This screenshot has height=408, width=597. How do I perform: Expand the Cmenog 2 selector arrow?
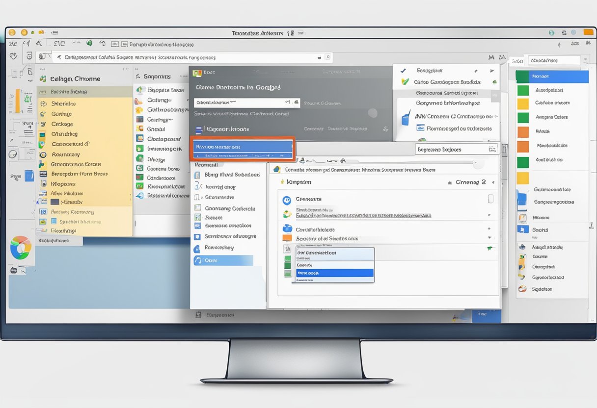click(x=492, y=182)
